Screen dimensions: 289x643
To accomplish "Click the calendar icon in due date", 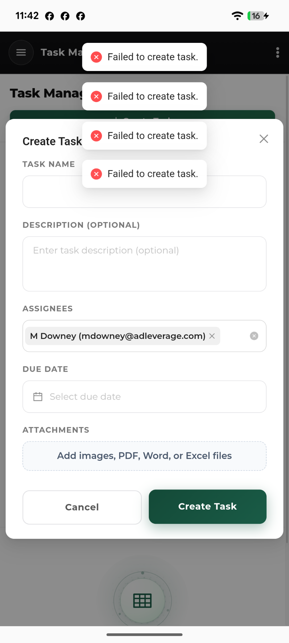I will click(x=38, y=397).
